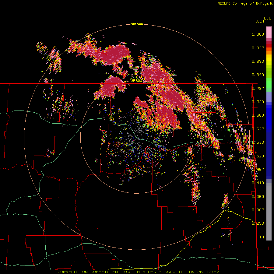Screen dimensions: 274x274
Task: Click the gray lower segment of color bar
Action: 269,212
